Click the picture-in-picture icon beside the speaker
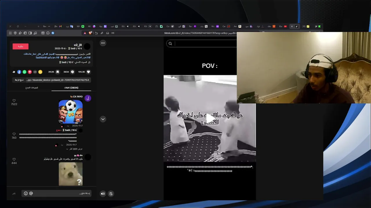 (111, 194)
